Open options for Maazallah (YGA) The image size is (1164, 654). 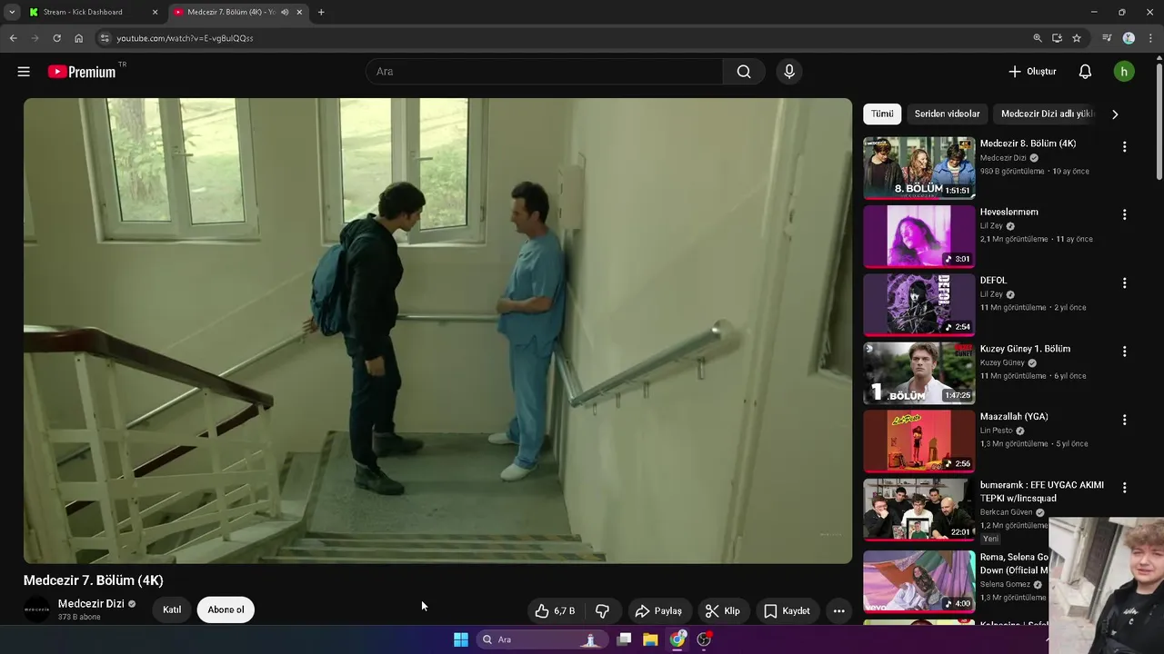(1124, 420)
